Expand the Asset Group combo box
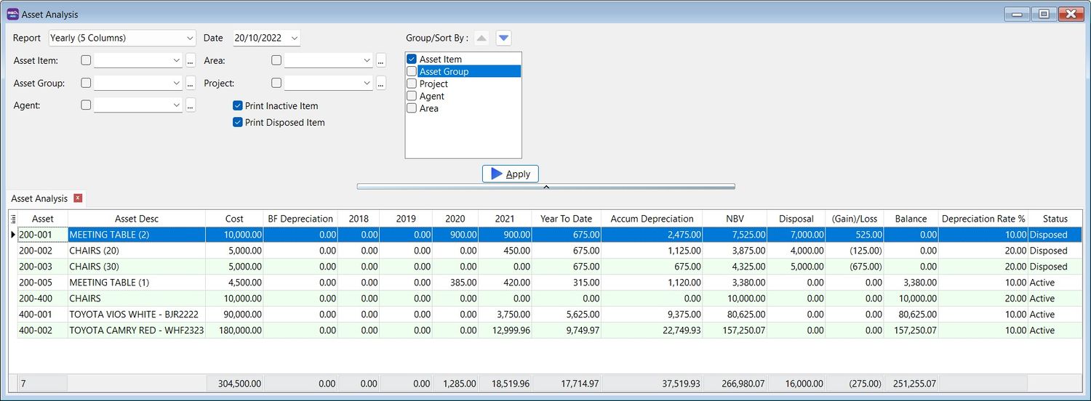Screen dimensions: 1091x401 click(177, 84)
